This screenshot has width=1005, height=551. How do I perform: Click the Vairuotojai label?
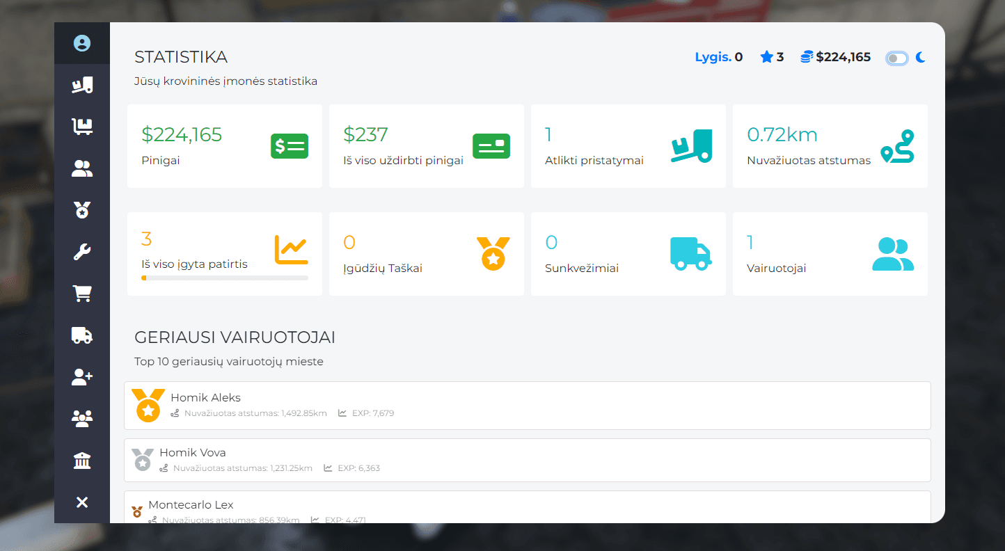[x=777, y=269]
